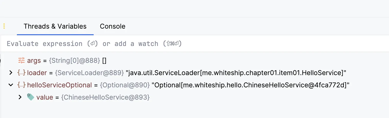Click the {ServiceLoader@889} type label
This screenshot has width=389, height=118.
tap(90, 73)
